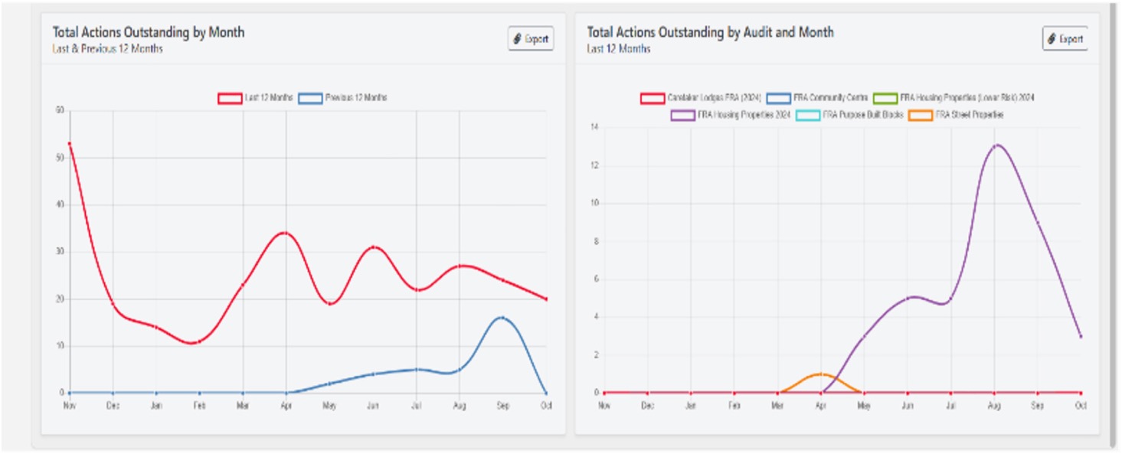Select the orange April data point
The image size is (1122, 454).
click(821, 374)
